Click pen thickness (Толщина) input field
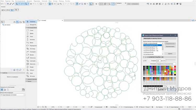The width and height of the screenshot is (196, 110). 159,61
